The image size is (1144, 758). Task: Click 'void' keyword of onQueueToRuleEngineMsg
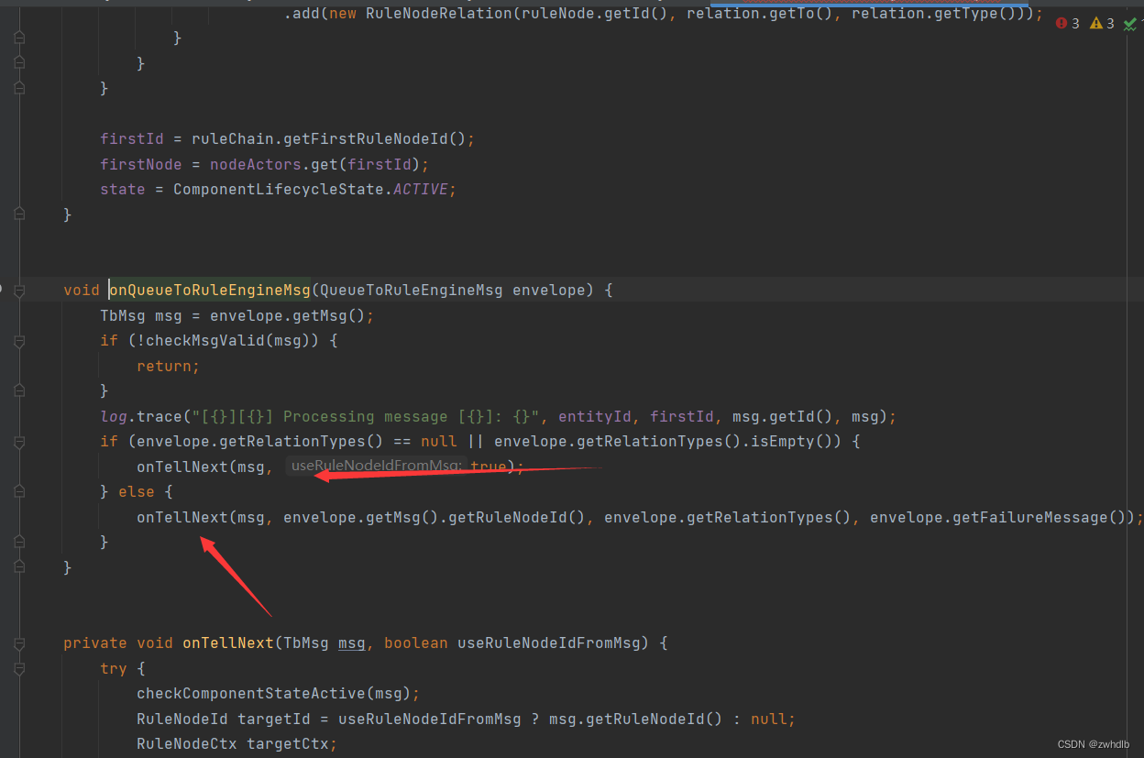(x=82, y=291)
